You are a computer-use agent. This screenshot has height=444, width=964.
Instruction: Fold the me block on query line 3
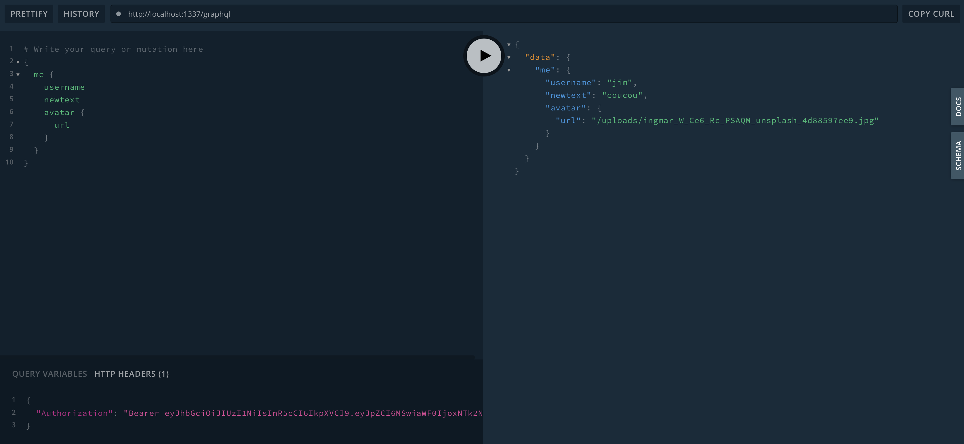pos(18,75)
